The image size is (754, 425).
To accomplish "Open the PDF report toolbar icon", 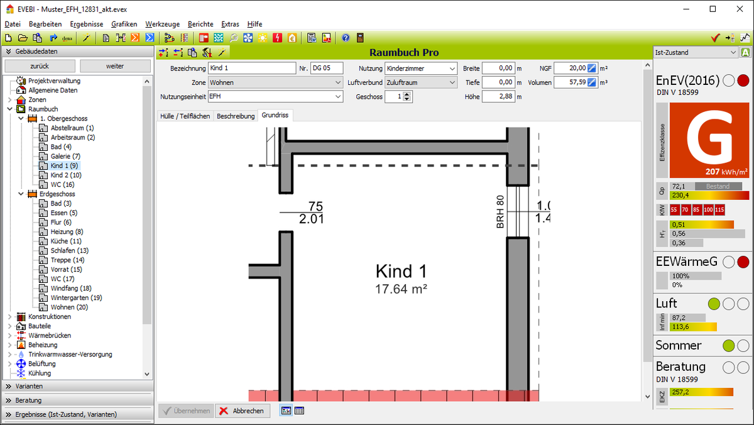I will click(x=326, y=38).
